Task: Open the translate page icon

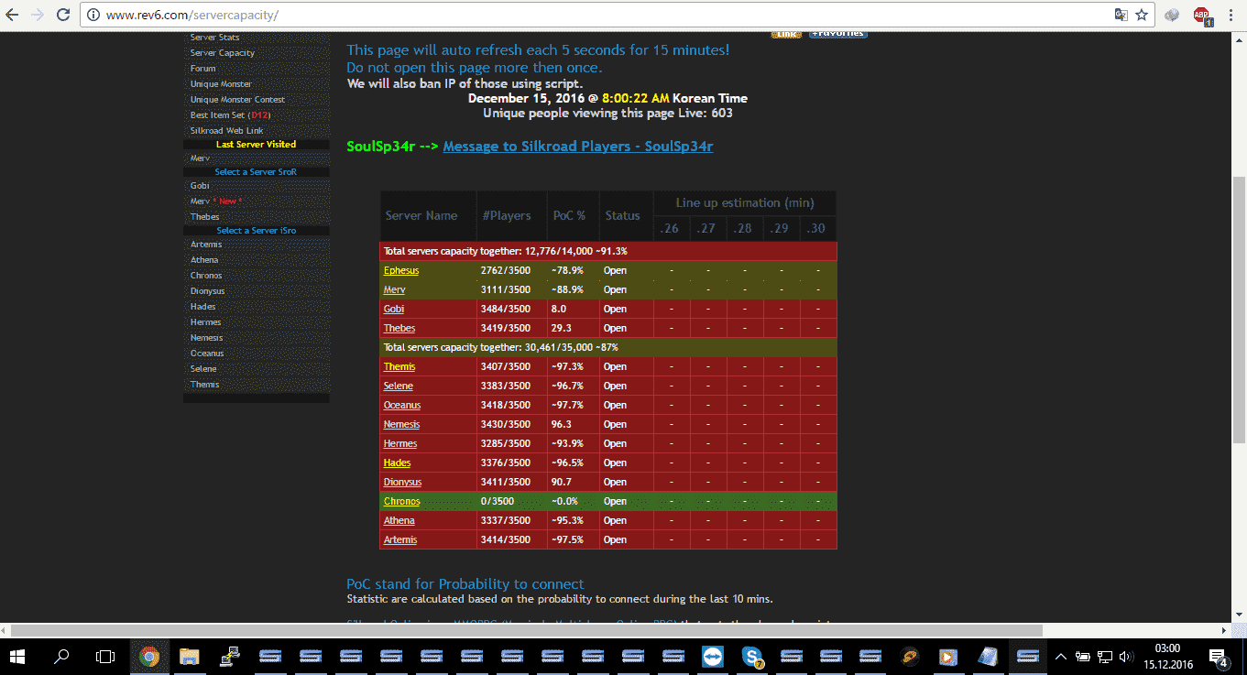Action: (1121, 15)
